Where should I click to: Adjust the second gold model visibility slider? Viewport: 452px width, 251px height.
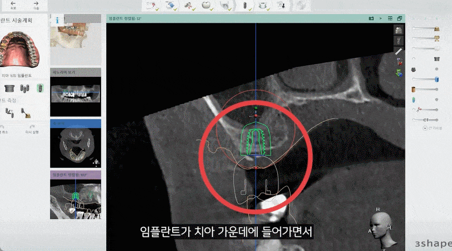(x=426, y=38)
